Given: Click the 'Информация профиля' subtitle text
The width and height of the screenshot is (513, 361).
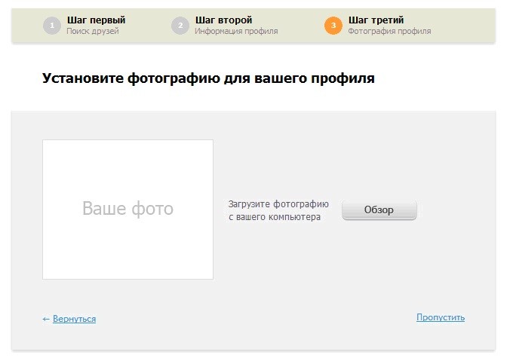Looking at the screenshot, I should coord(236,32).
